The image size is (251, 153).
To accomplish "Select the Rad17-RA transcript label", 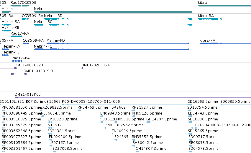I will tap(20, 33).
